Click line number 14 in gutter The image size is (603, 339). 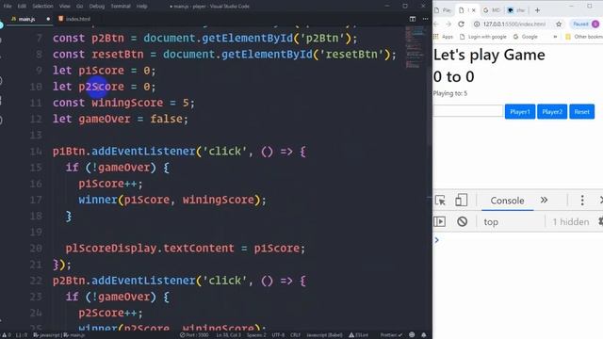tap(36, 151)
